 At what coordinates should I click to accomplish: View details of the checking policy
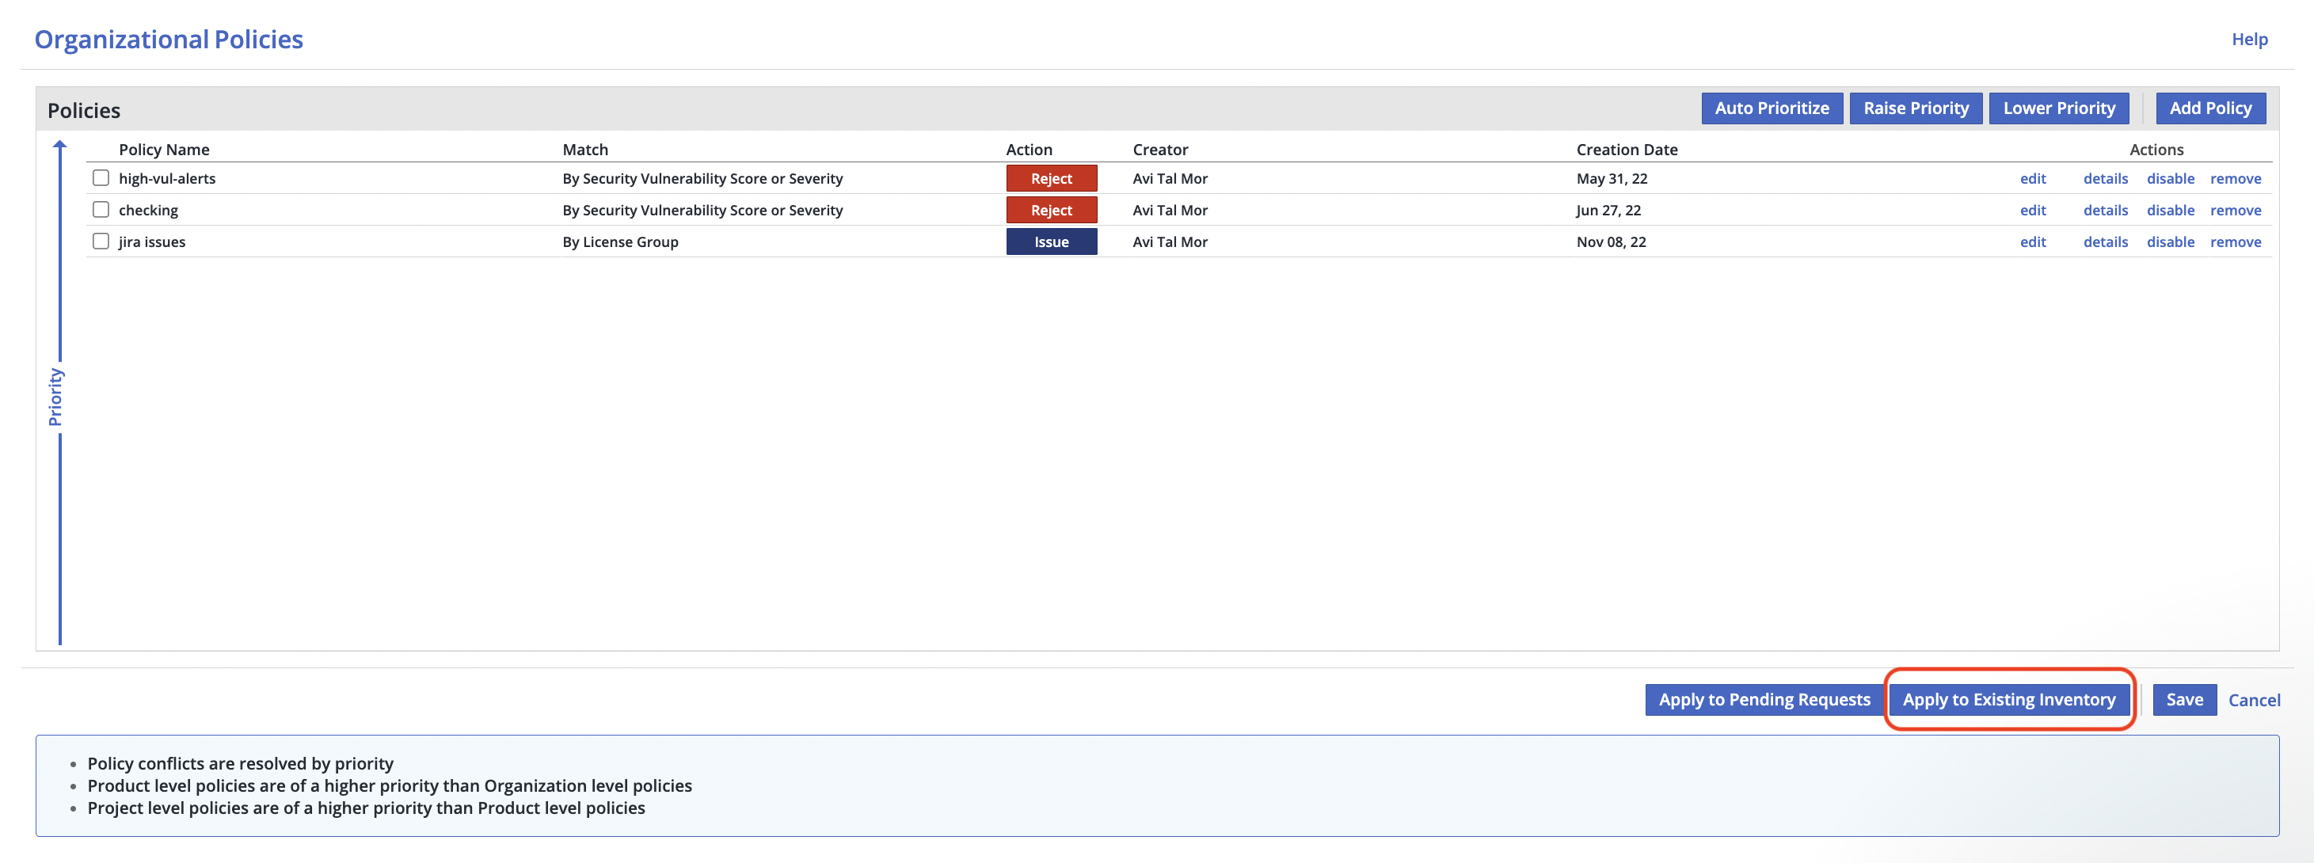tap(2105, 210)
